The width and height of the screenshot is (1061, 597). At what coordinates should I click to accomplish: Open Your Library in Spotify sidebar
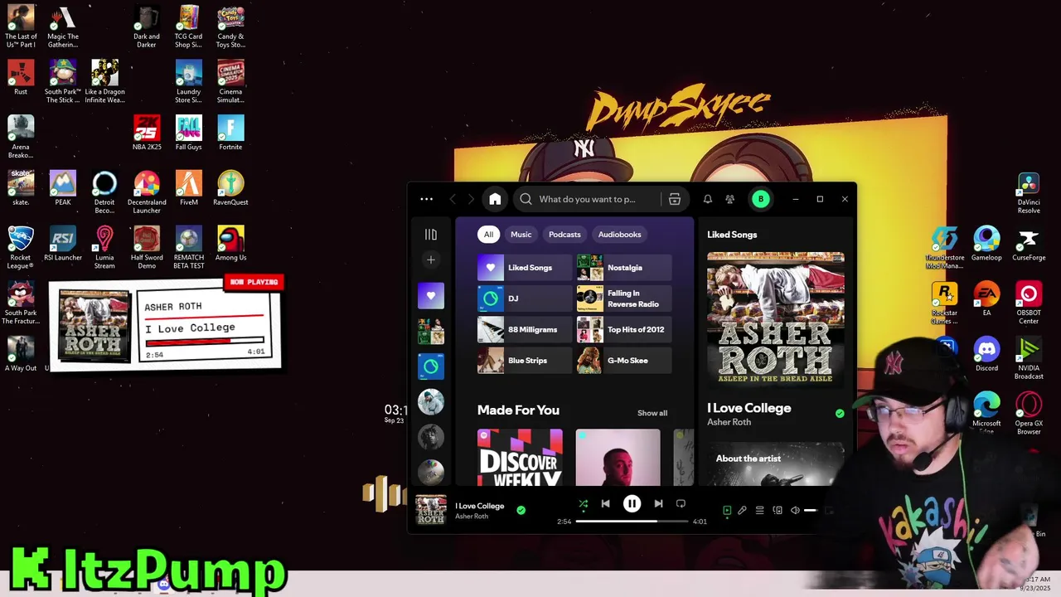point(431,235)
